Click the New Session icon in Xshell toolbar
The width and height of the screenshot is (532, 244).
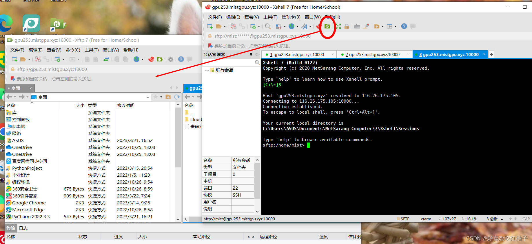pyautogui.click(x=210, y=26)
